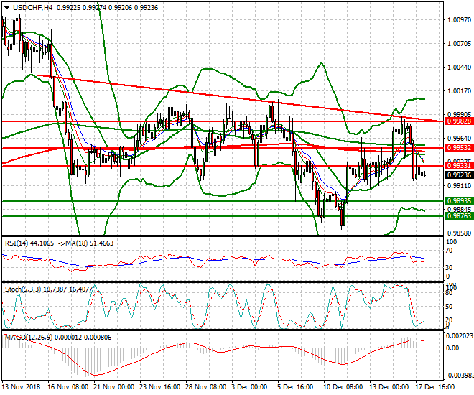Select the green 0.98935 support price label
Screen dimensions: 474x395
(459, 201)
